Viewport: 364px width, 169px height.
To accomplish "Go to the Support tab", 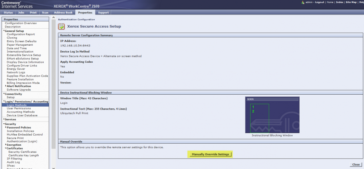I will tap(103, 13).
